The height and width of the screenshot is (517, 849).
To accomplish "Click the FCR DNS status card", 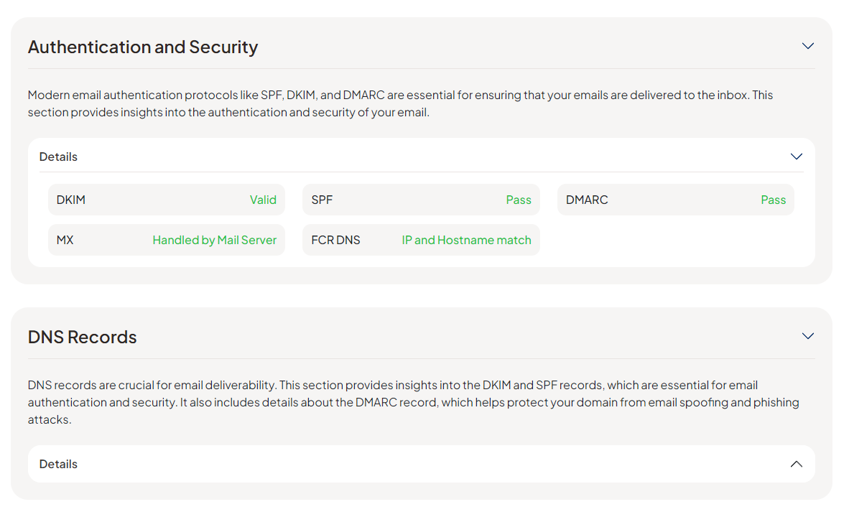I will point(421,240).
